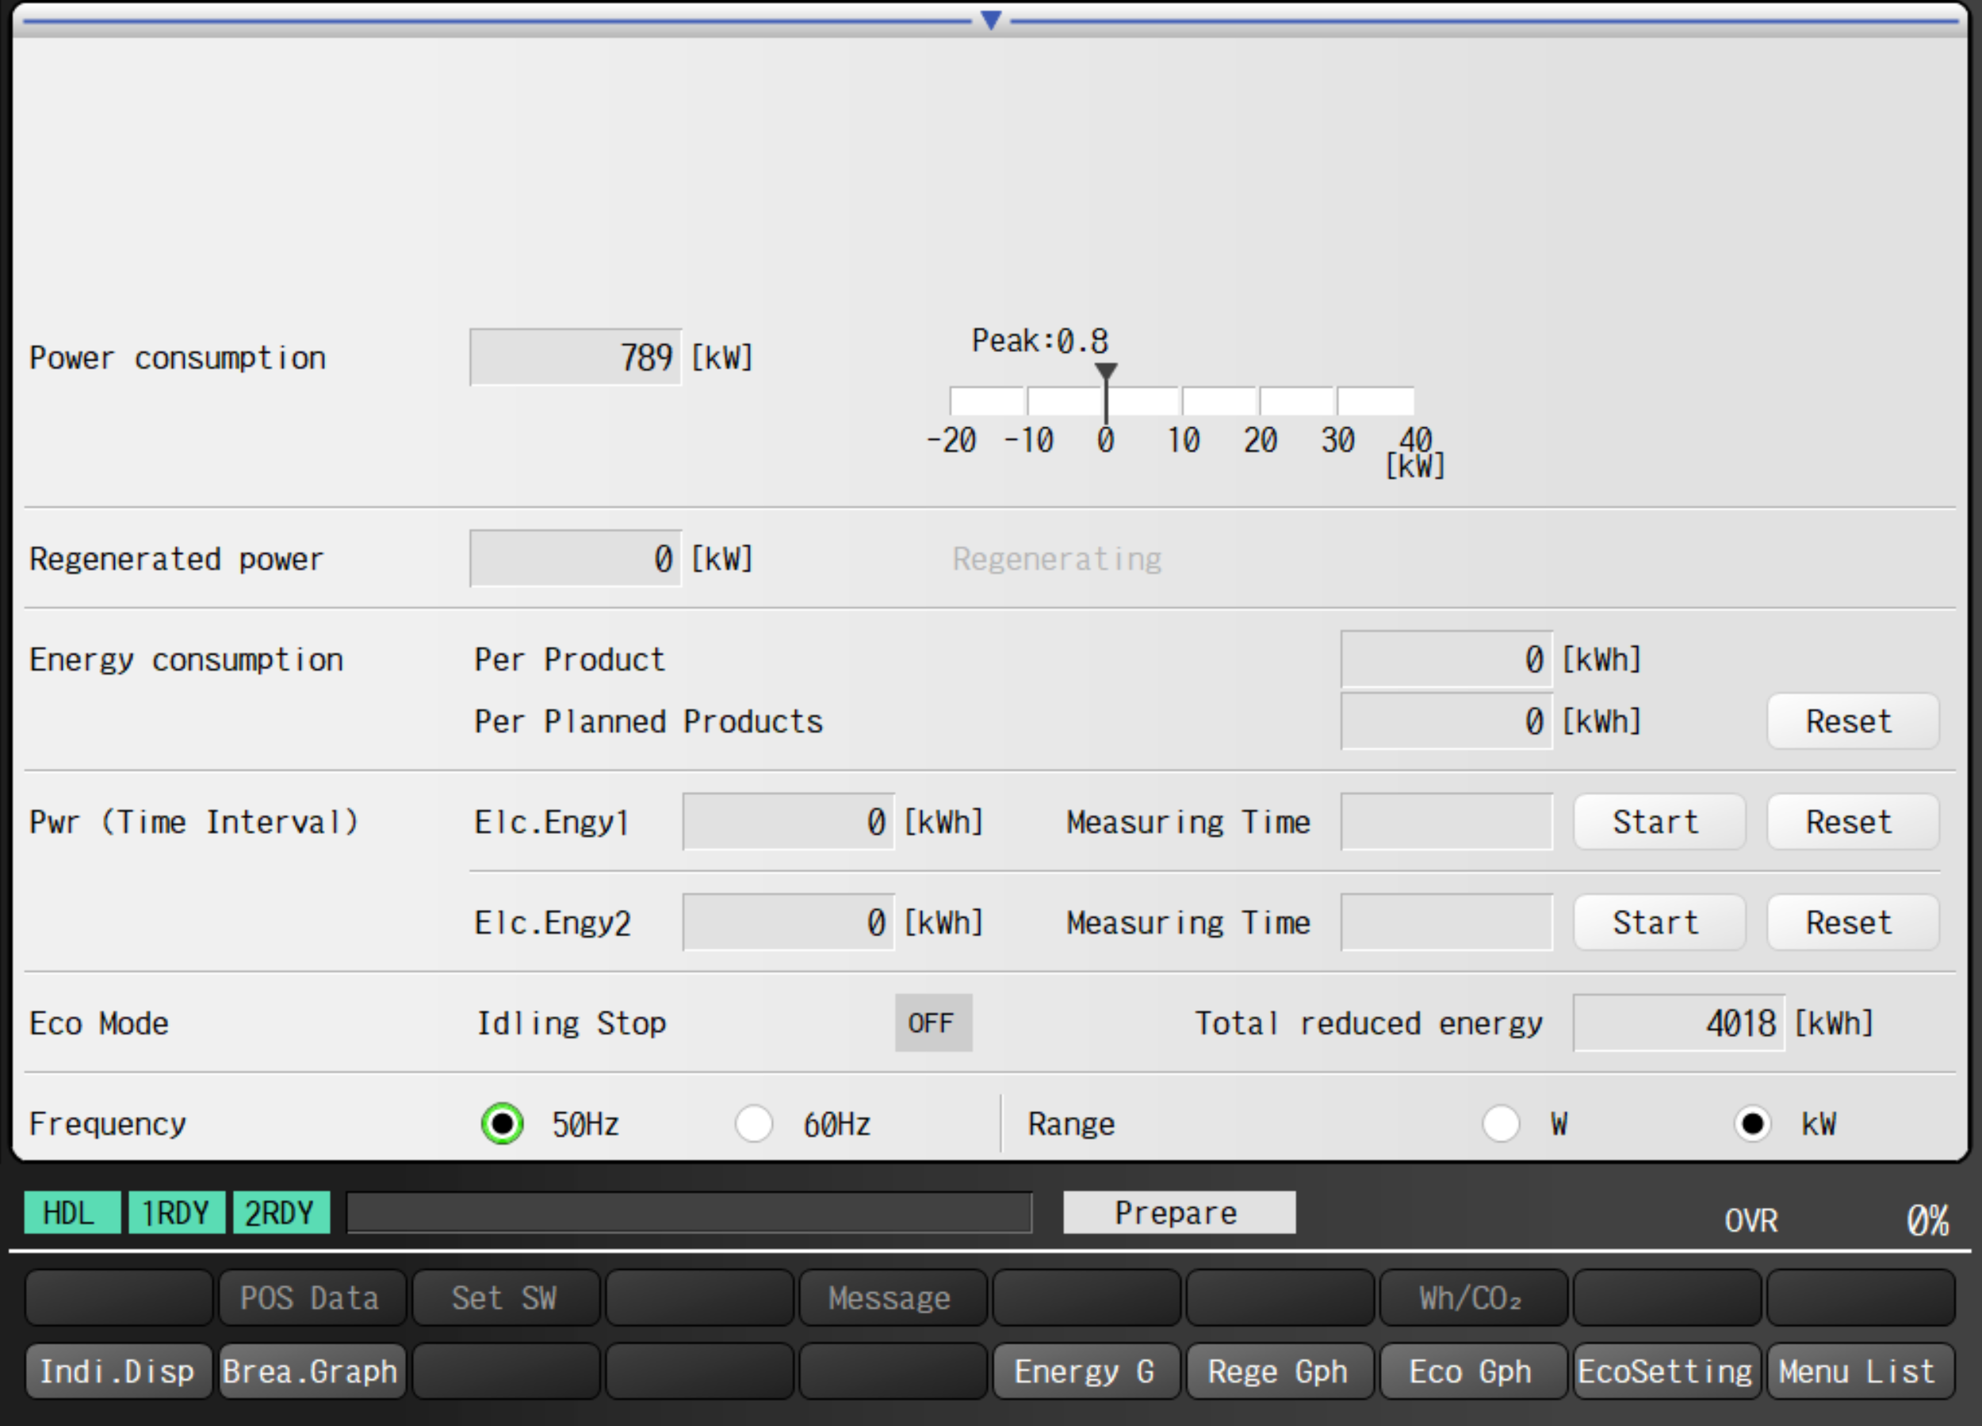The image size is (1982, 1426).
Task: Reset the Elc.Engy2 measurement
Action: (1852, 922)
